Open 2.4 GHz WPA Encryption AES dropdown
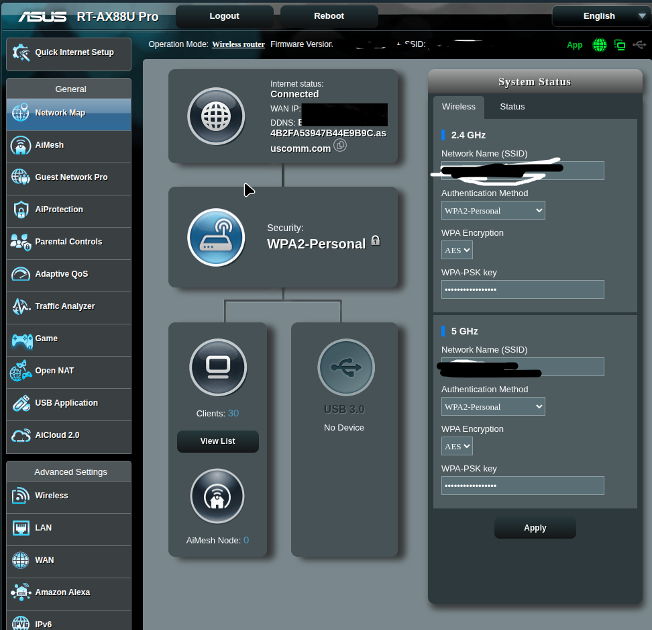Screen dimensions: 652x630 coord(457,251)
